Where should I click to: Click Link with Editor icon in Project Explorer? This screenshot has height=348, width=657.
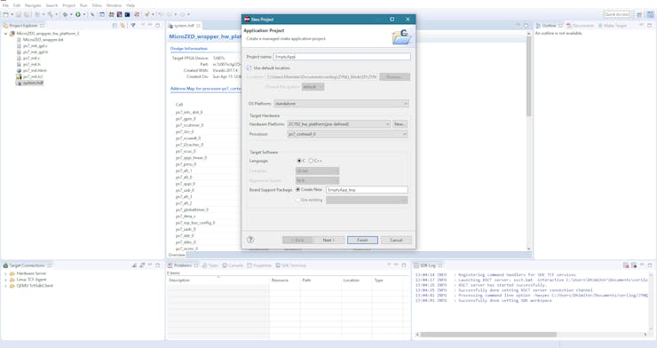[x=123, y=26]
